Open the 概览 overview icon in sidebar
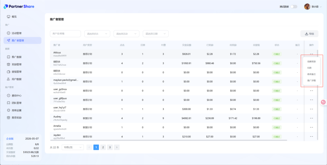 click(x=9, y=17)
